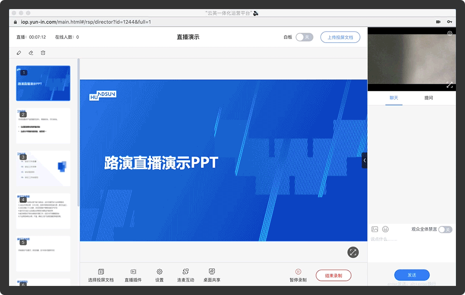Pause recording with 暂停录制
This screenshot has height=295, width=465.
pos(298,275)
